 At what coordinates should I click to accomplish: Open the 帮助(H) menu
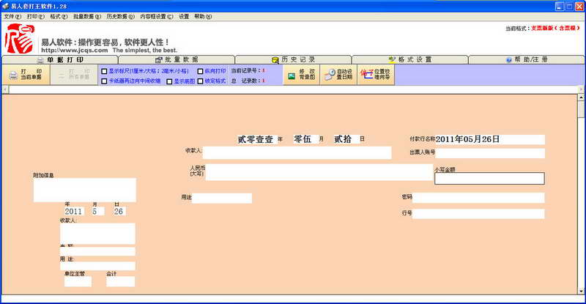(203, 16)
